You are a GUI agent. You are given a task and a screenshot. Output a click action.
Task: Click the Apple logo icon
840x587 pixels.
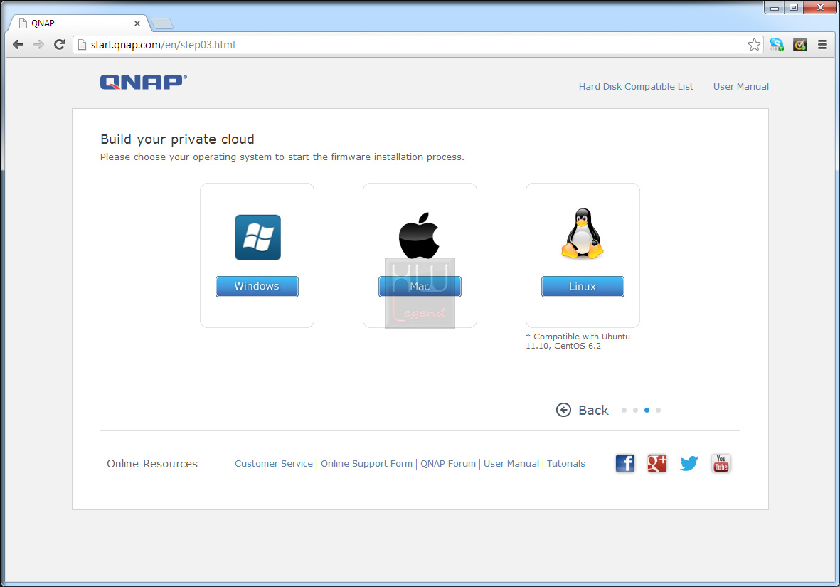click(419, 236)
